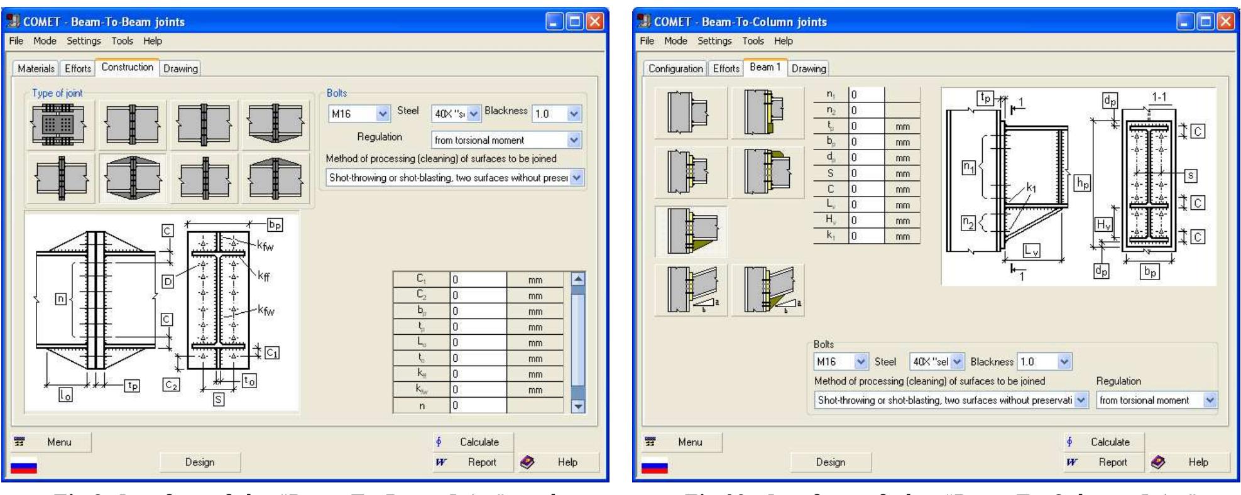
Task: Click the Calculate button in Beam-To-Beam window
Action: pyautogui.click(x=473, y=442)
